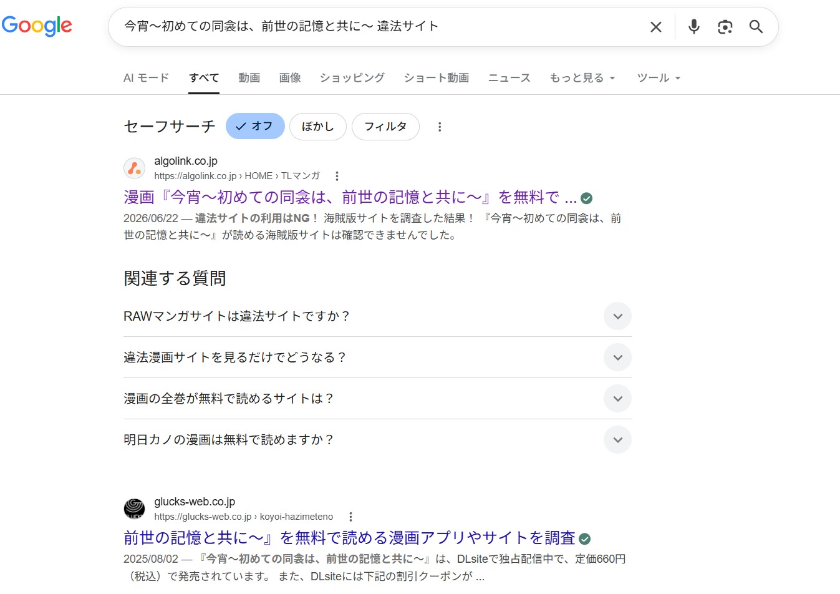This screenshot has height=594, width=840.
Task: Set SafeSearch to オフ
Action: [x=255, y=126]
